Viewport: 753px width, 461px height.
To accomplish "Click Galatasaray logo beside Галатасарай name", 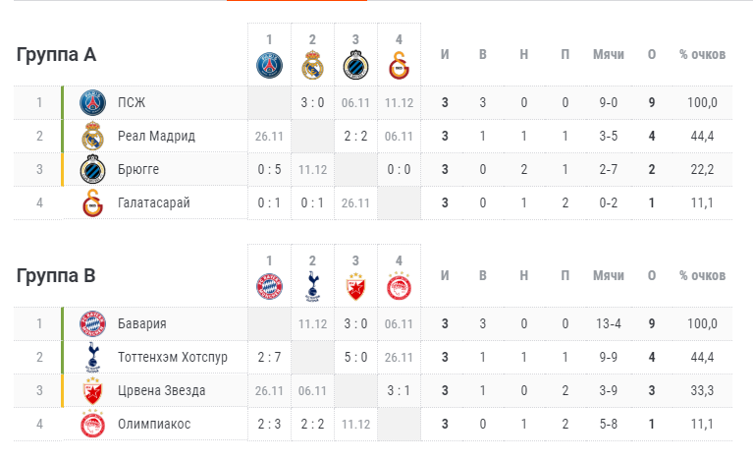I will (92, 202).
